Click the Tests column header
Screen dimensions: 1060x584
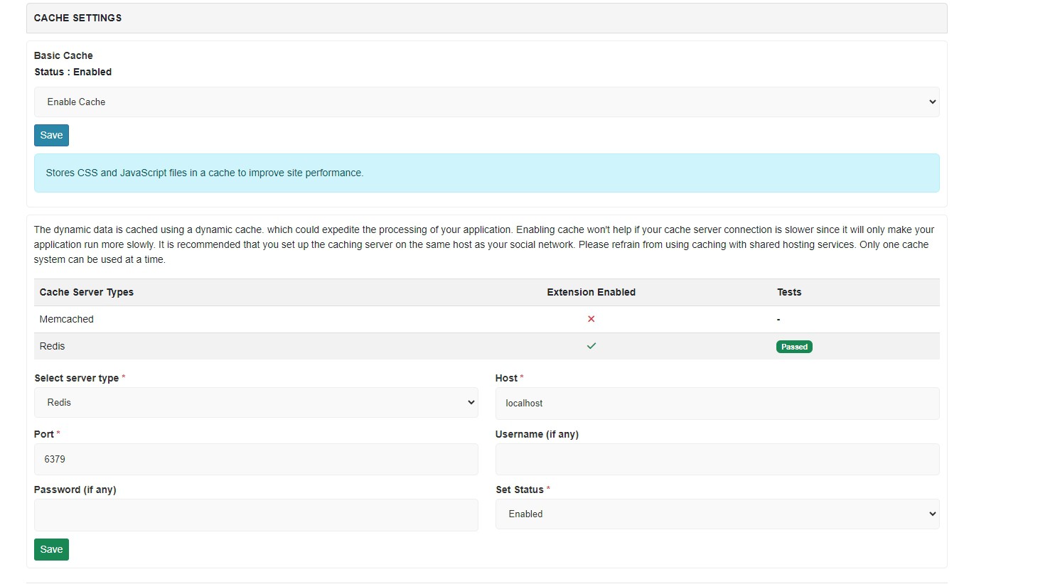pyautogui.click(x=788, y=292)
